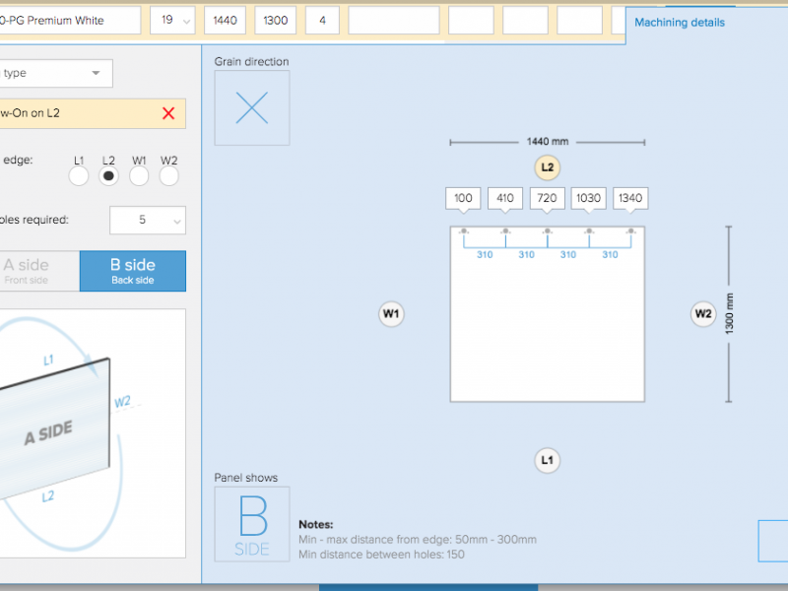
Task: Select B side Back side button
Action: tap(132, 271)
